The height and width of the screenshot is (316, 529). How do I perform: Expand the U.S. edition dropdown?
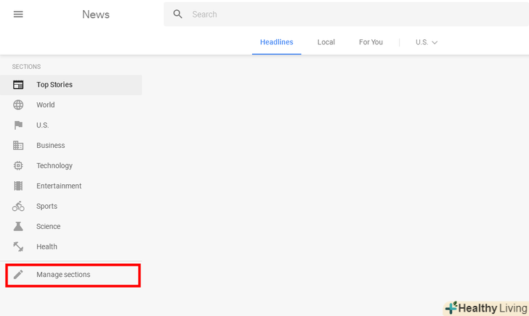pyautogui.click(x=427, y=42)
